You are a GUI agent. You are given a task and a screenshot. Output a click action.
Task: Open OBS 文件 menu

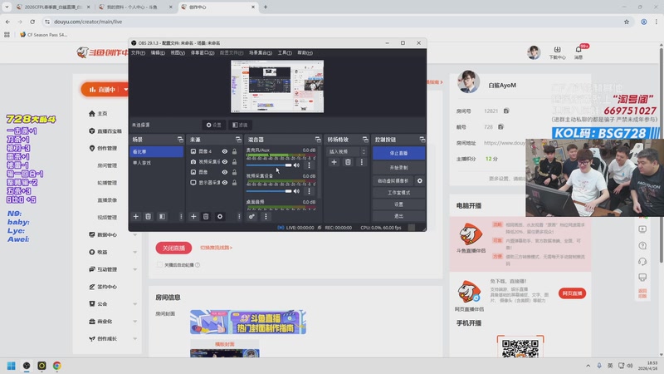click(138, 52)
